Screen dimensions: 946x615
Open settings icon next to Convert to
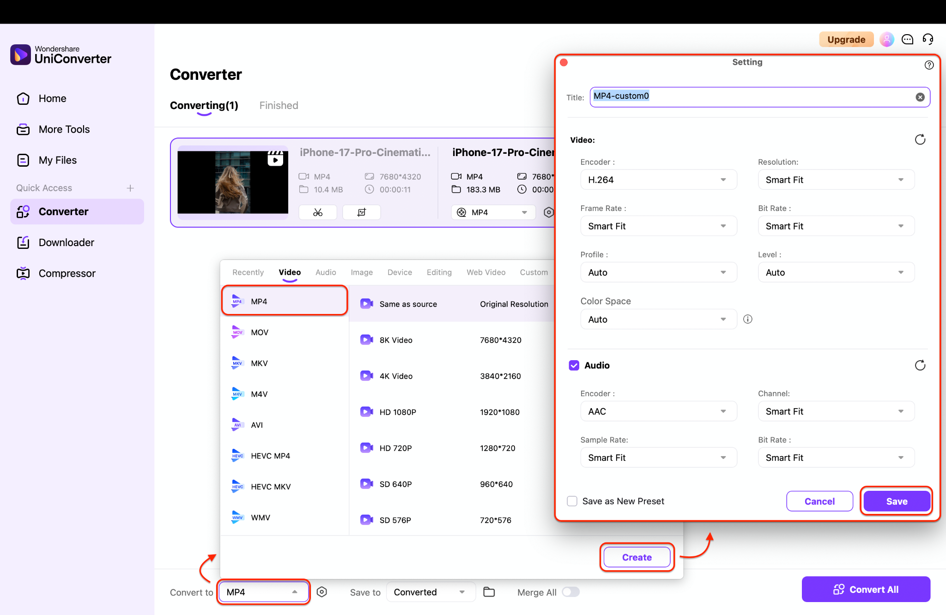pos(322,592)
